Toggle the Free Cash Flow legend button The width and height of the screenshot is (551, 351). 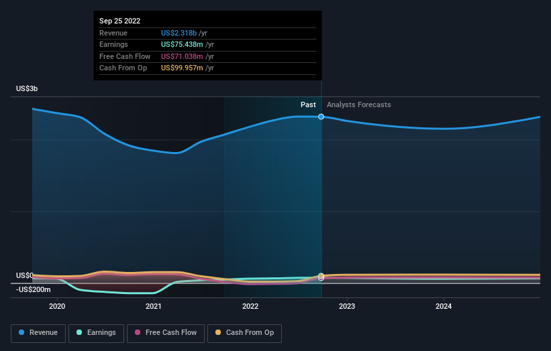point(166,333)
